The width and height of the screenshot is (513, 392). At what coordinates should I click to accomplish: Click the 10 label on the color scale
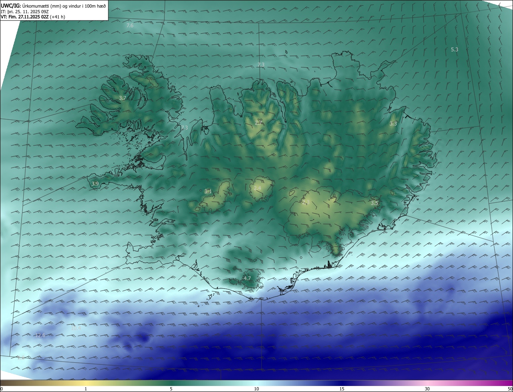pos(256,389)
